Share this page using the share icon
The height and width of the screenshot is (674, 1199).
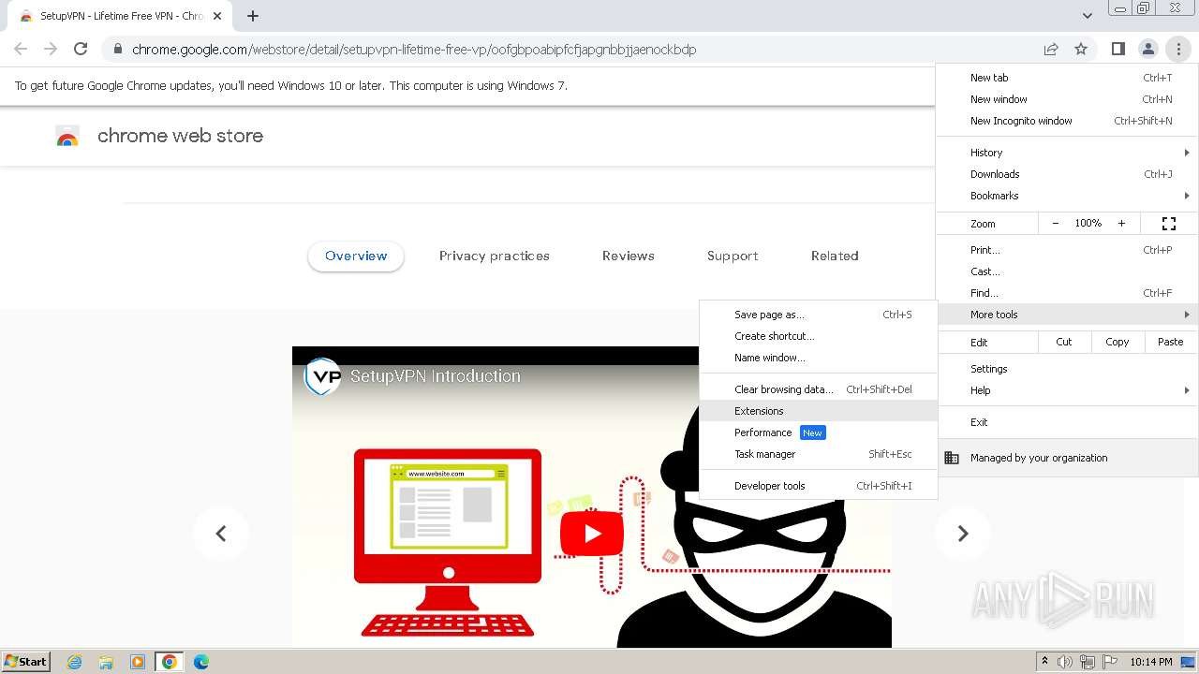[x=1051, y=49]
